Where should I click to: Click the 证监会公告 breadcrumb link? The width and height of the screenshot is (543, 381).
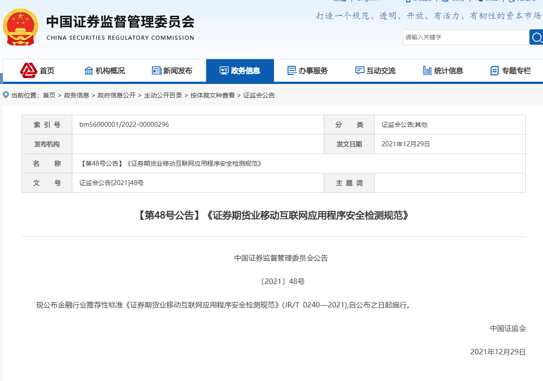coord(259,95)
